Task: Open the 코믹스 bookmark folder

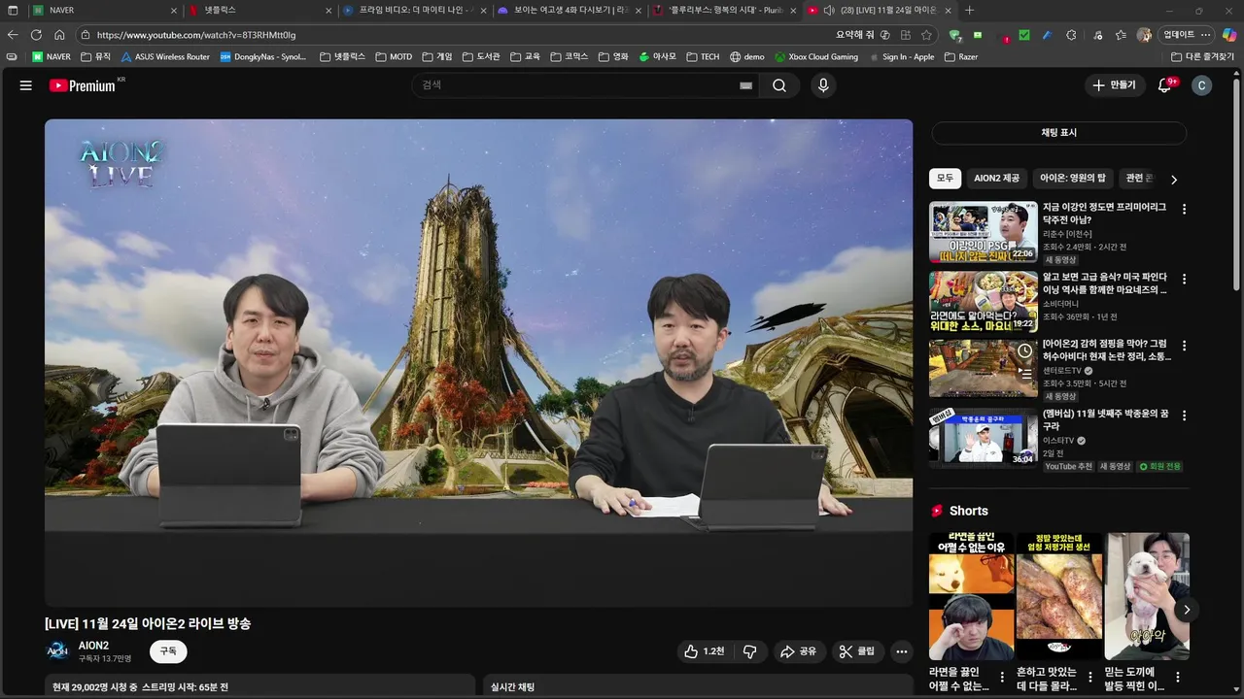Action: (570, 57)
